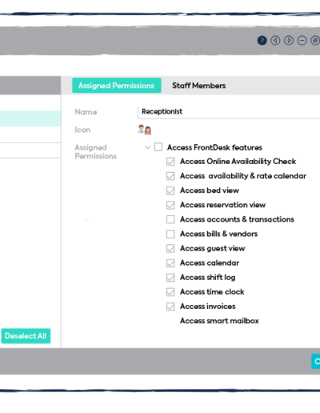Click the next arrow circle icon
Viewport: 320px width, 413px height.
pyautogui.click(x=289, y=41)
